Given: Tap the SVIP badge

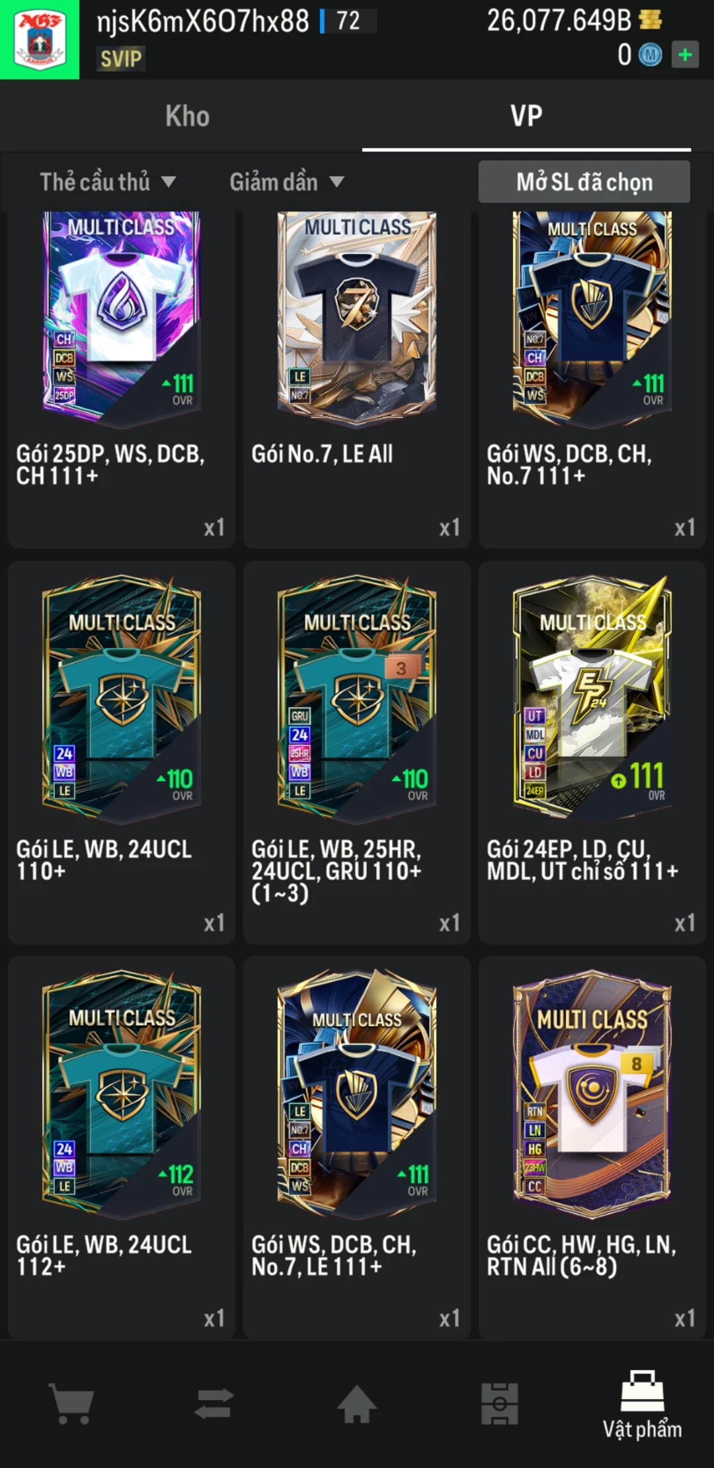Looking at the screenshot, I should 121,59.
